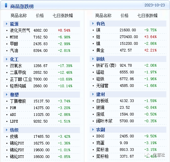The height and width of the screenshot is (162, 170).
Task: Select the 锦纶DTY commodity name
Action: point(17,157)
